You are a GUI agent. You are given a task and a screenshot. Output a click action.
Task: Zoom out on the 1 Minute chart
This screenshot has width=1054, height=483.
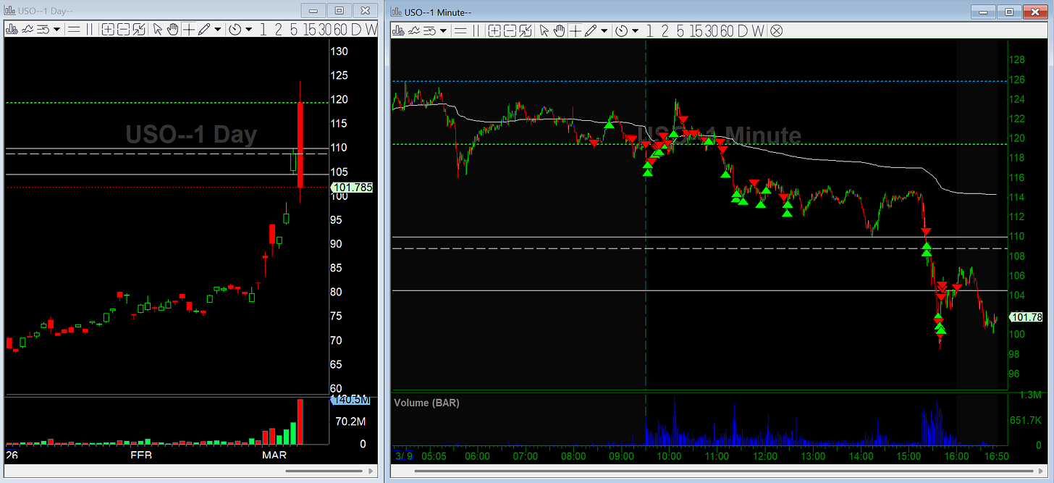pyautogui.click(x=510, y=30)
